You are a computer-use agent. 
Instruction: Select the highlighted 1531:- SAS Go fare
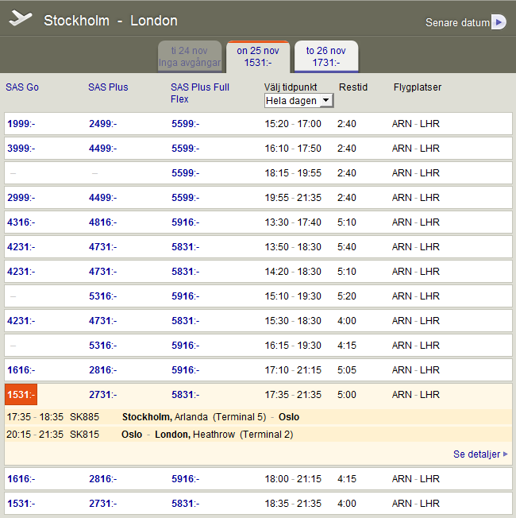point(21,395)
